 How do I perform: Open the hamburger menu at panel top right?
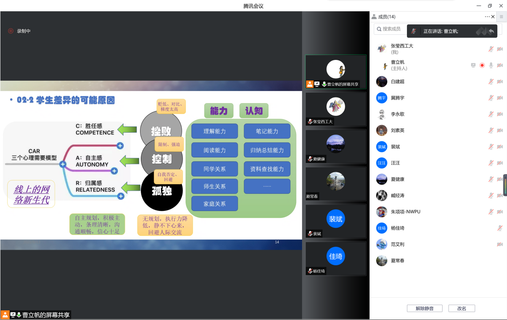[x=501, y=17]
